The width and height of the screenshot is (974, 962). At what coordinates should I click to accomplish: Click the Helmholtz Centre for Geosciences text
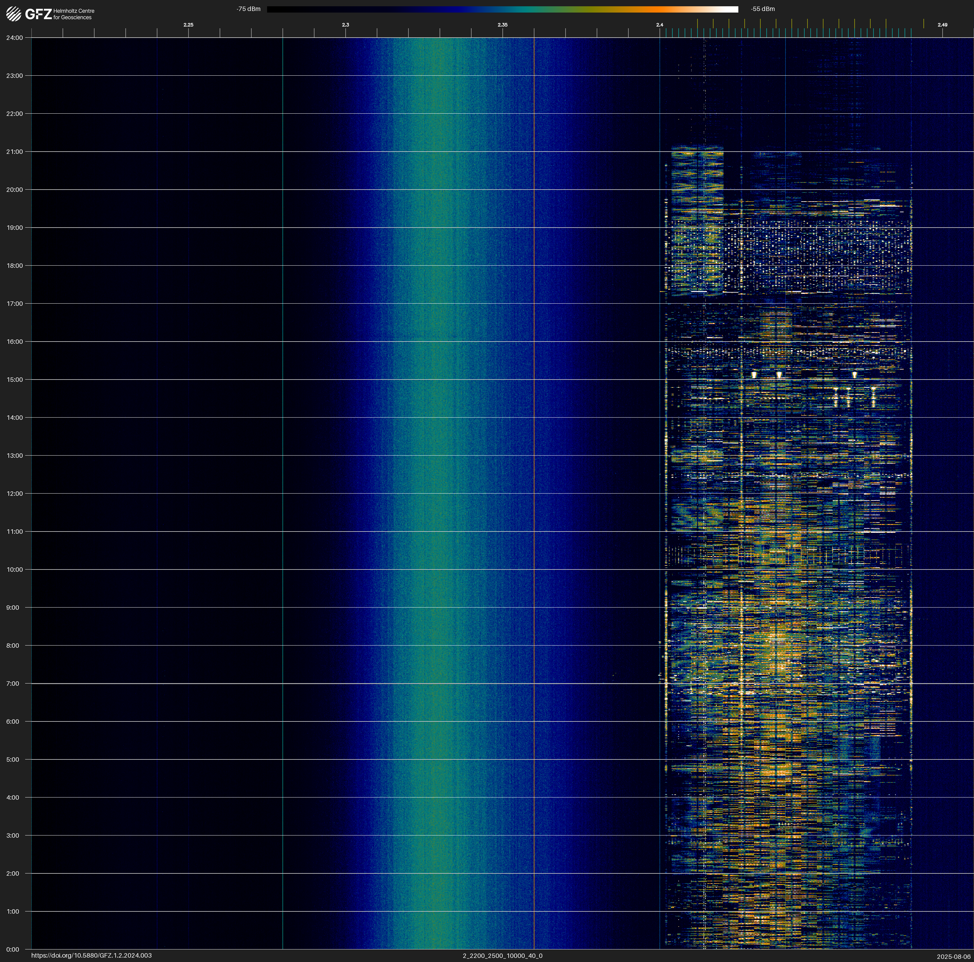[x=74, y=14]
